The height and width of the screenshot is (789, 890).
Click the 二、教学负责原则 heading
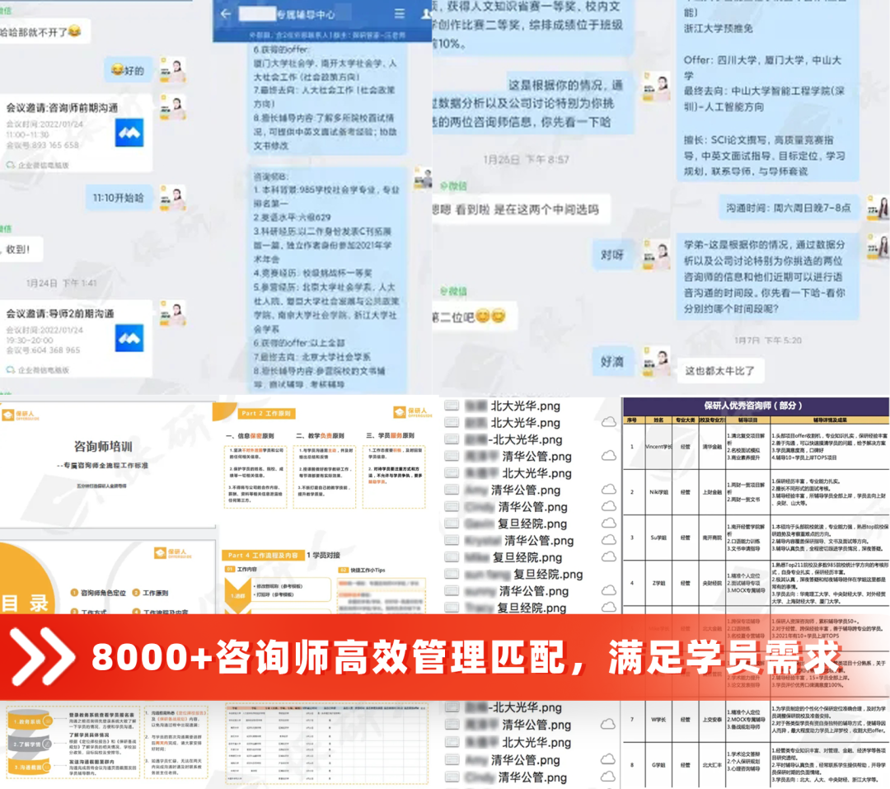[x=320, y=435]
